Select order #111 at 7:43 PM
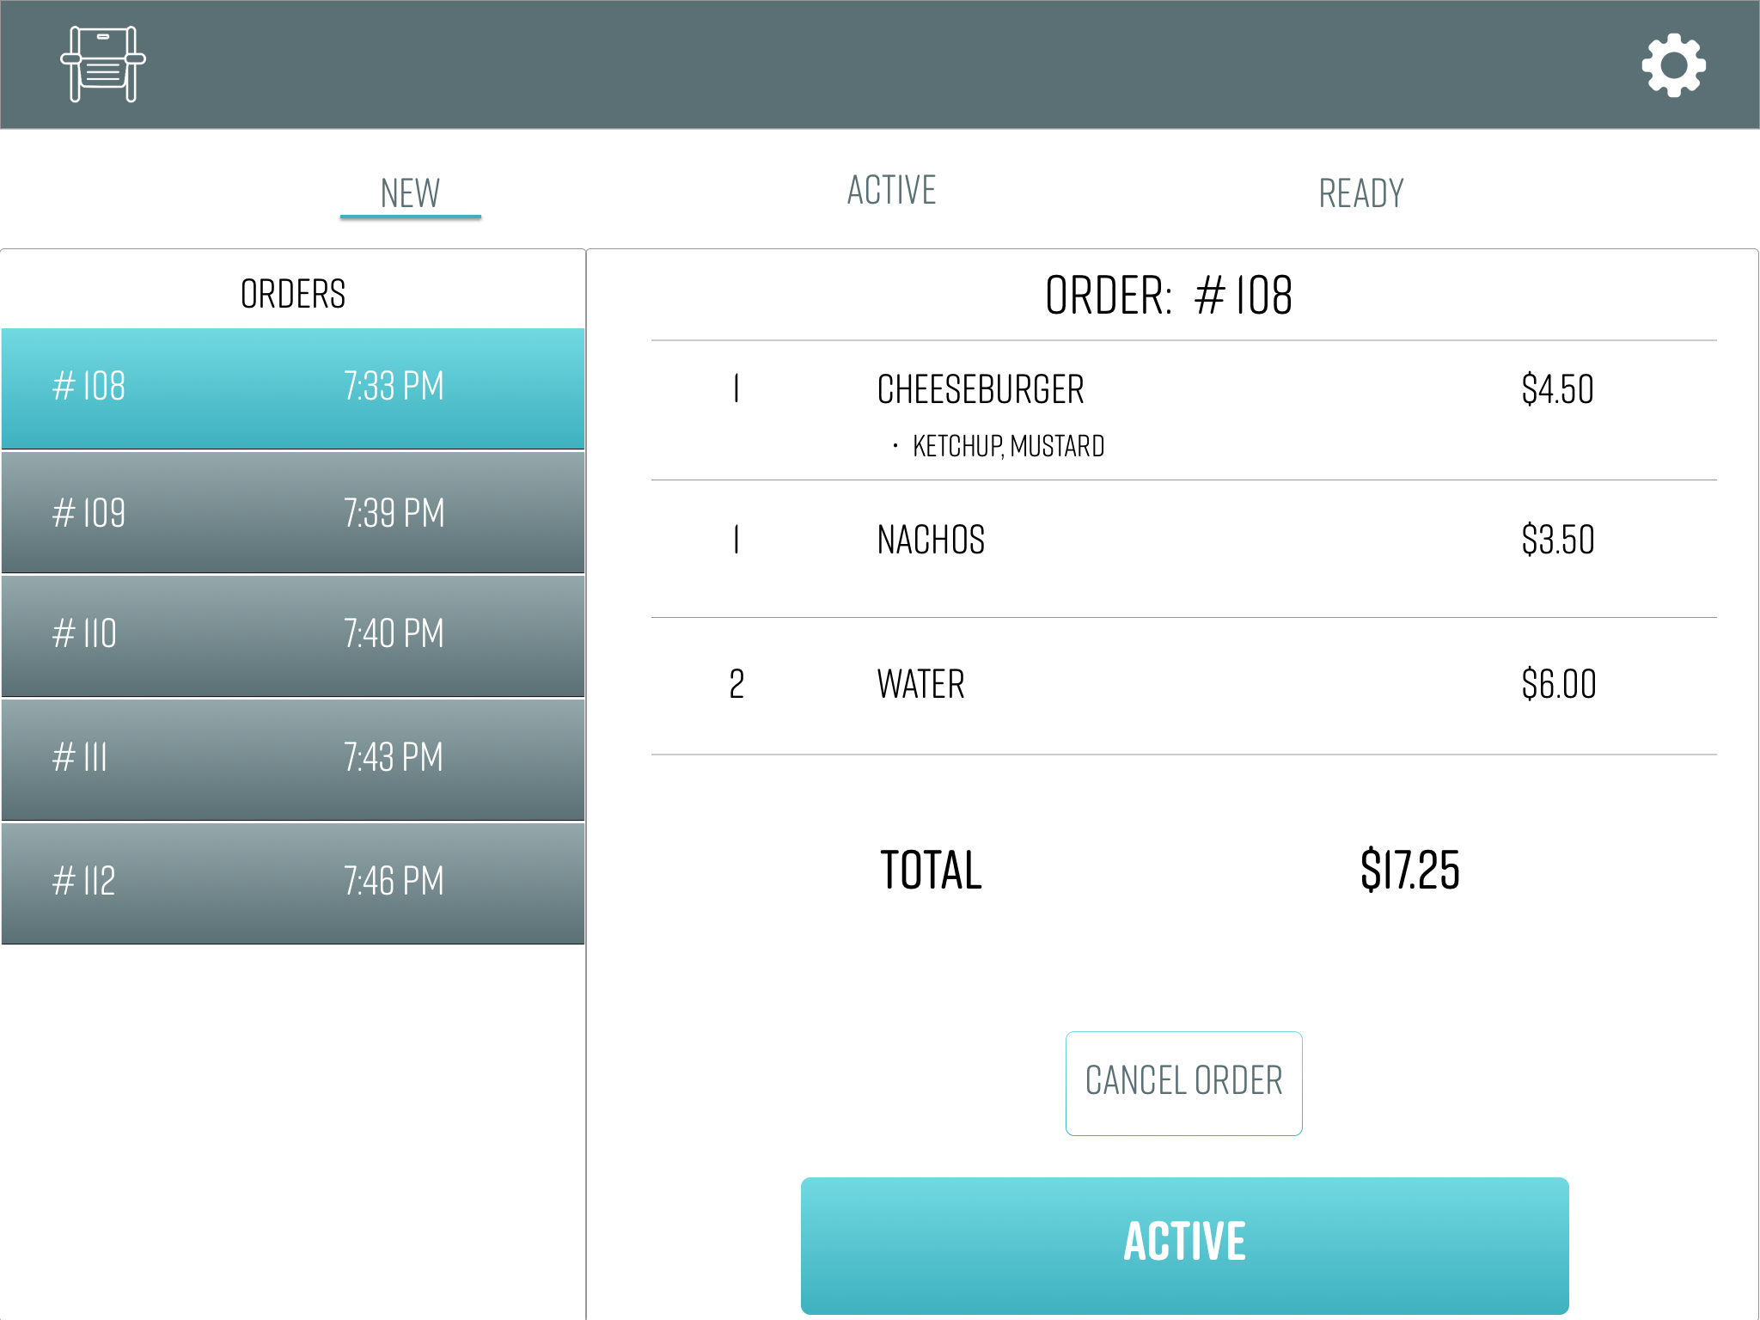 pyautogui.click(x=293, y=760)
